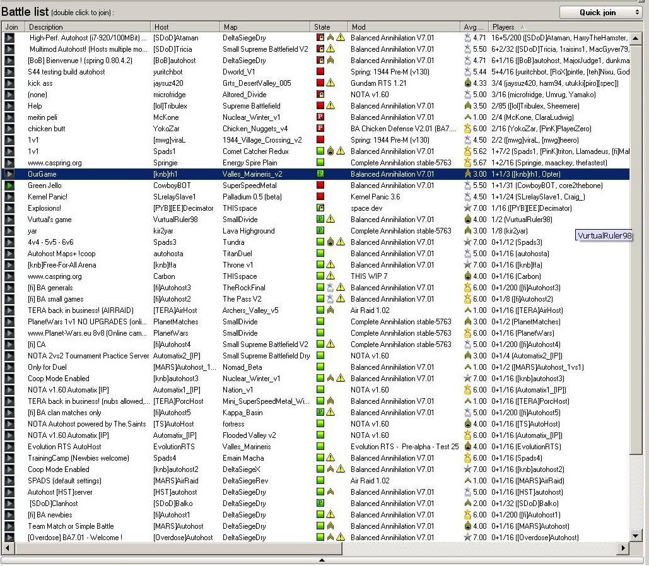Screen dimensions: 649x566
Task: Select '[fi] BA clan matches only' row
Action: (x=317, y=413)
